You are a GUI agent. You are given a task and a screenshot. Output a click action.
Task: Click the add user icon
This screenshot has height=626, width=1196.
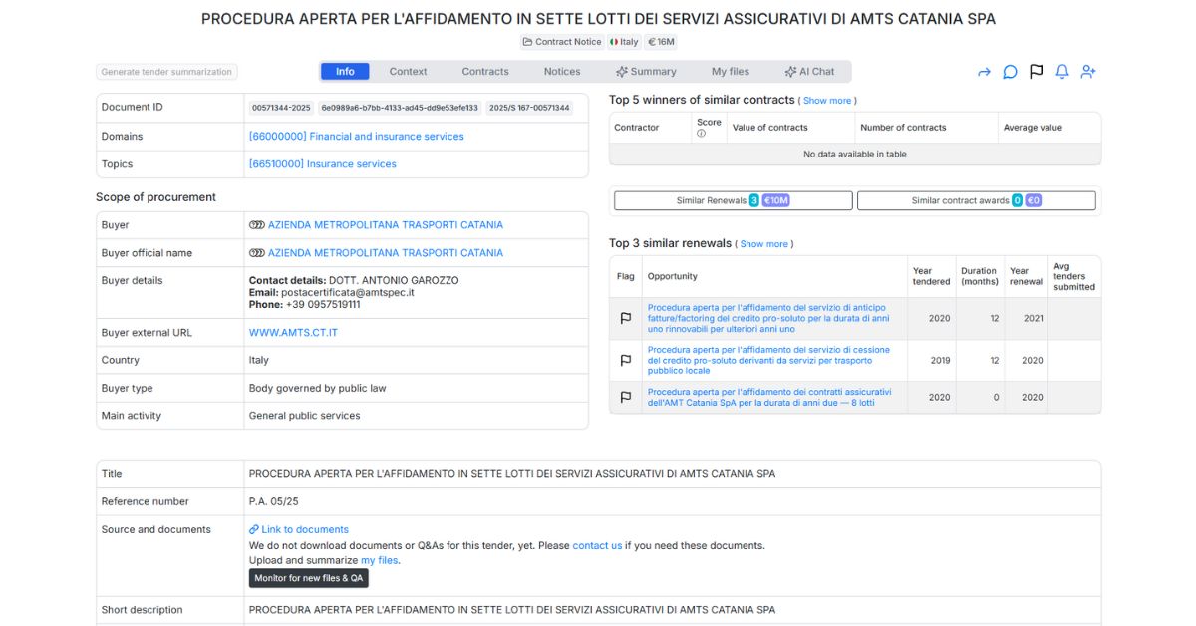coord(1088,72)
